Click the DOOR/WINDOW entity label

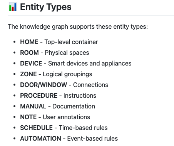click(x=43, y=85)
